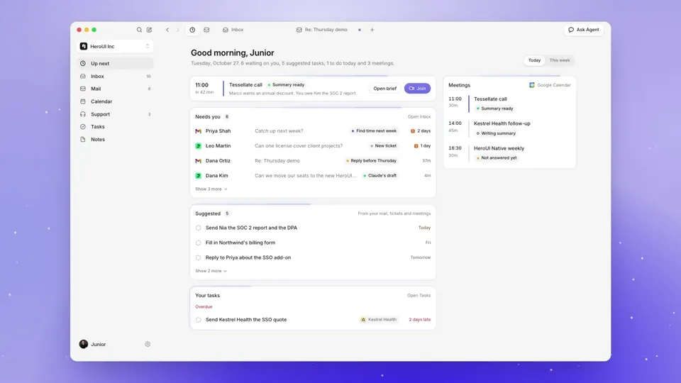Check off Send Nia the SOC 2 report
Screen dimensions: 681x383
click(x=198, y=228)
